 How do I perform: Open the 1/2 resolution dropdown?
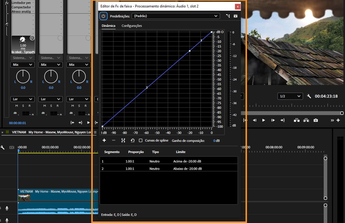290,96
